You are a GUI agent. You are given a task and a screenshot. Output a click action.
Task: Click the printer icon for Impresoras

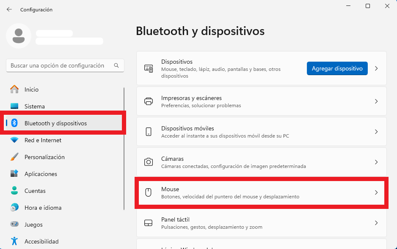pyautogui.click(x=149, y=101)
